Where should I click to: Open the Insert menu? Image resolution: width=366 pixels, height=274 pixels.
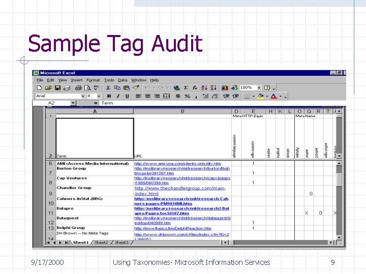click(x=77, y=80)
